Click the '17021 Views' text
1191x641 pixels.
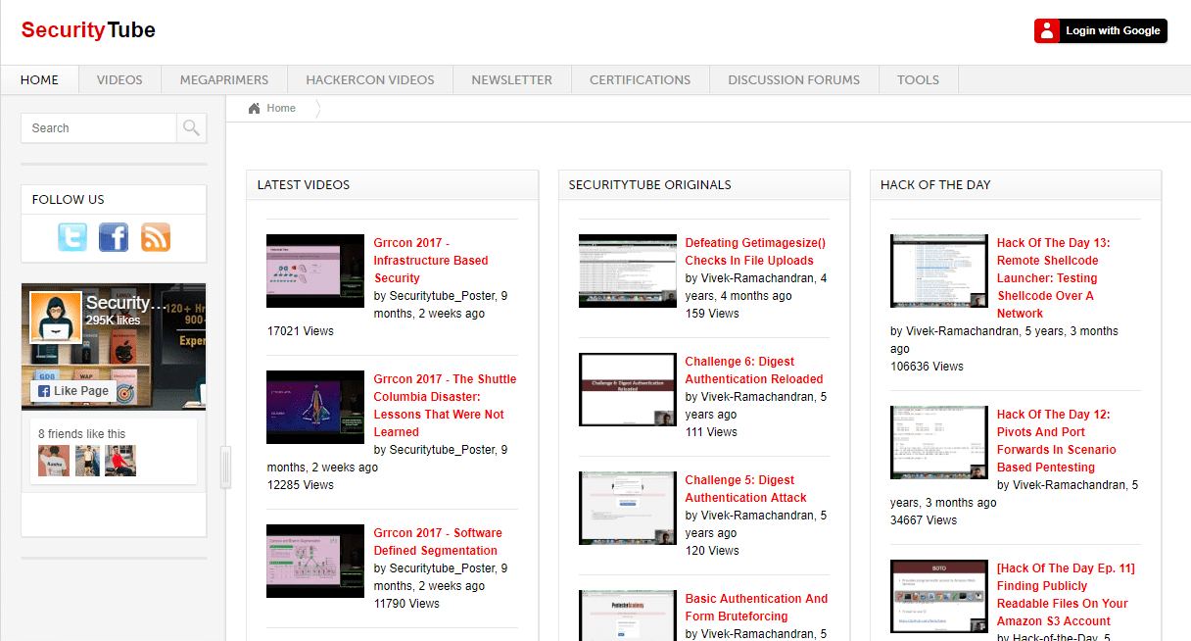point(301,331)
